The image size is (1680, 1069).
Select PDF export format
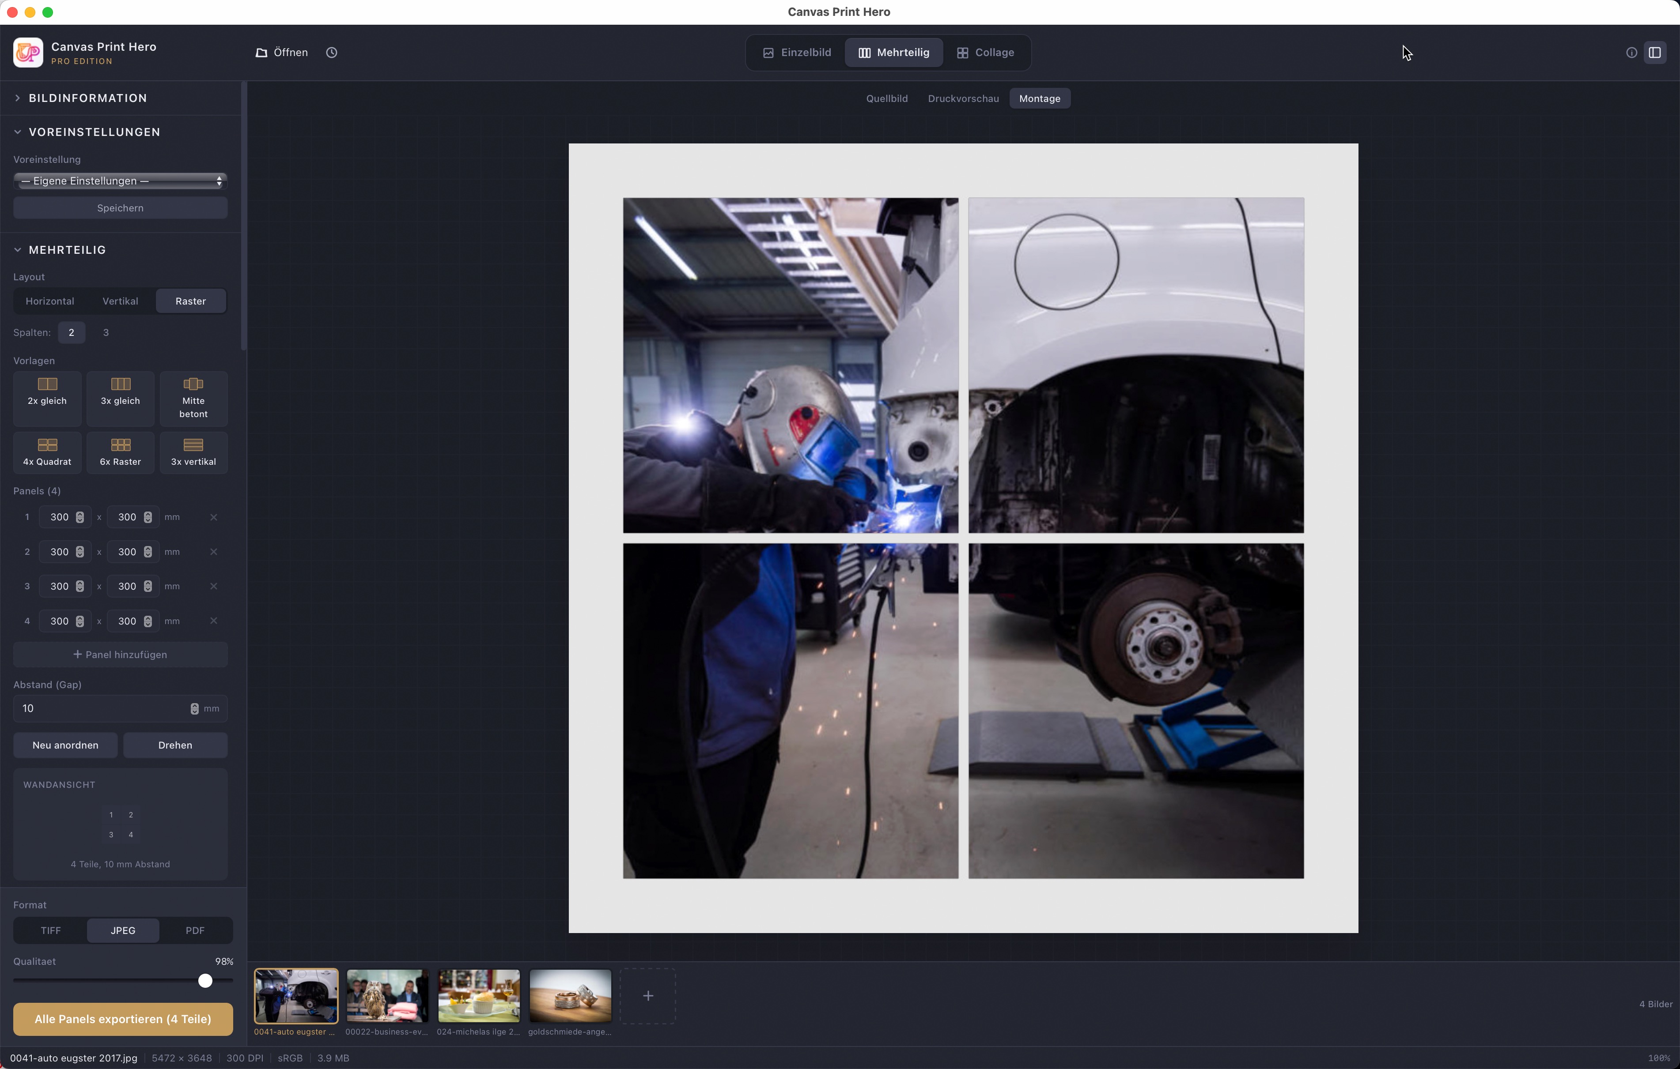(195, 930)
